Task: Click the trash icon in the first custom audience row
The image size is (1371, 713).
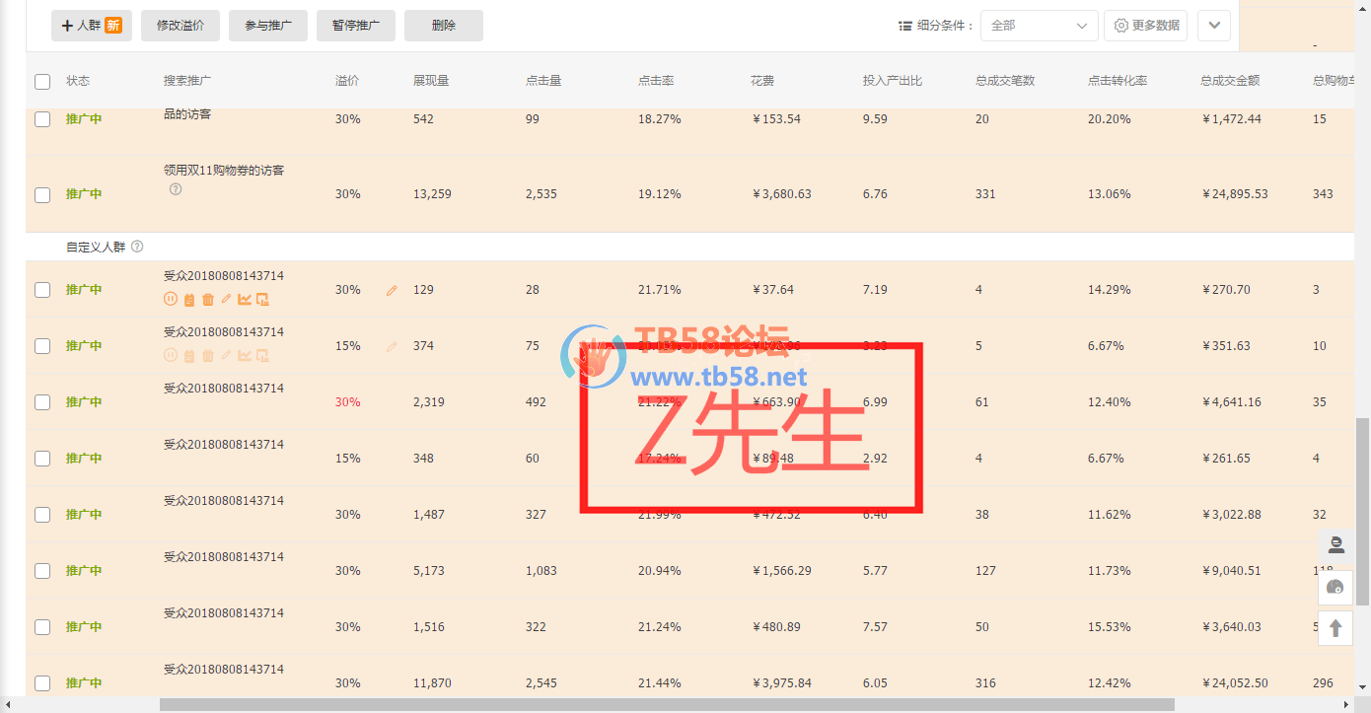Action: click(207, 300)
